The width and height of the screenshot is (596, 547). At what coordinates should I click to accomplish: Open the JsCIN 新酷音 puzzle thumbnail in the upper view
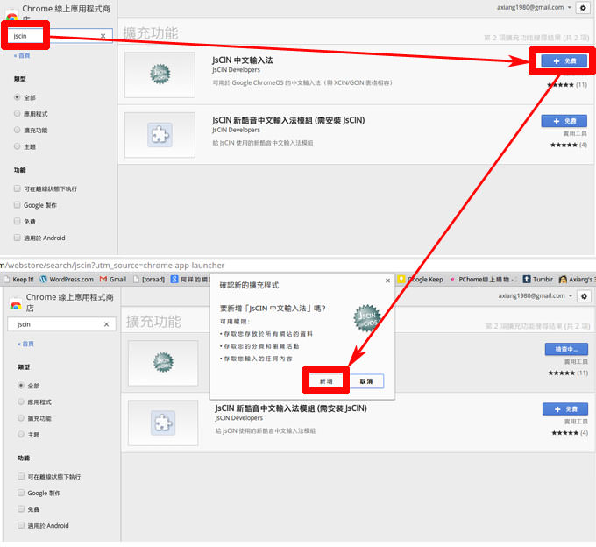(159, 135)
